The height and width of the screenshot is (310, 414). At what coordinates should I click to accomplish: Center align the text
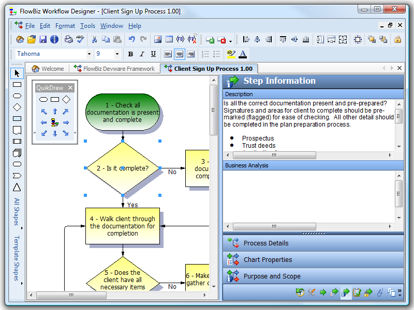(x=179, y=54)
